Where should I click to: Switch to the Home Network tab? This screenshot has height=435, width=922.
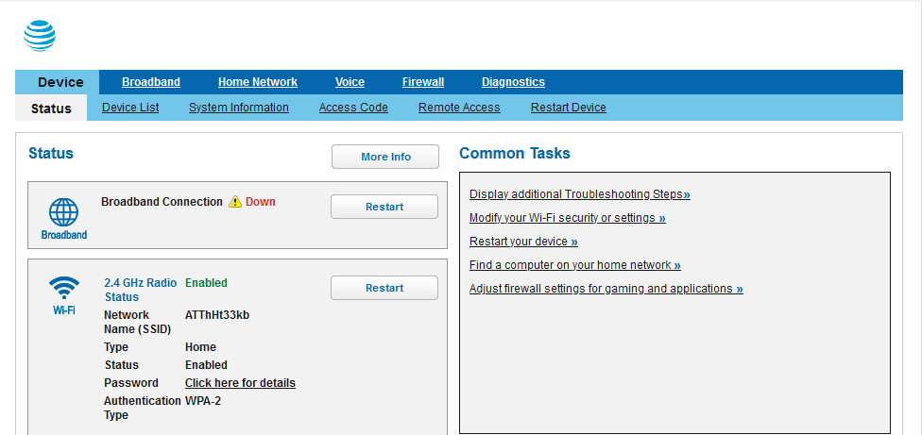[x=257, y=82]
